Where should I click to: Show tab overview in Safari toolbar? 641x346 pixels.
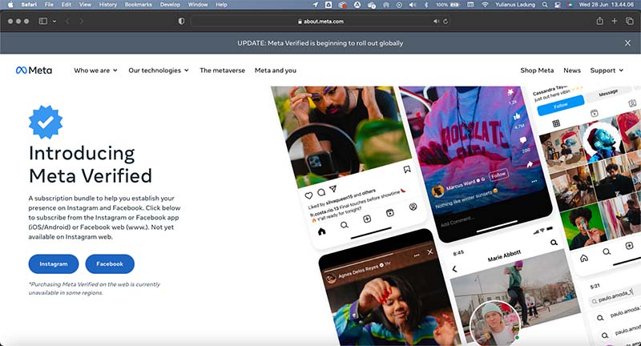[629, 21]
